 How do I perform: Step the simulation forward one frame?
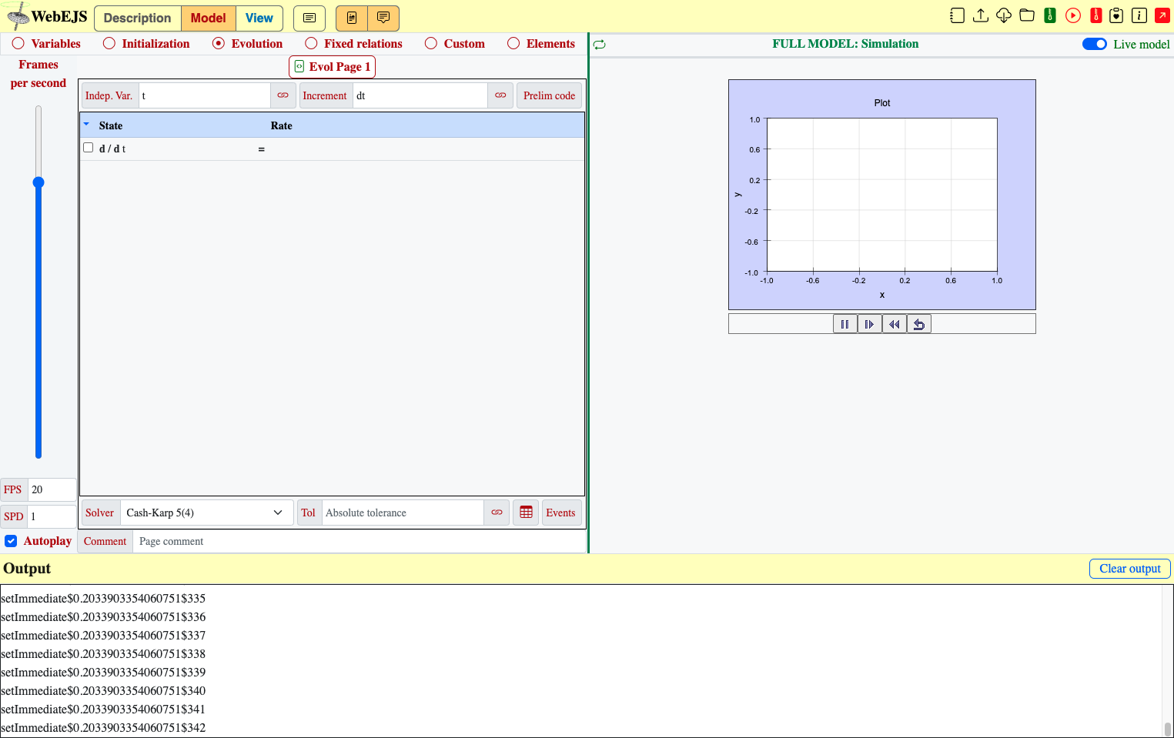coord(870,324)
